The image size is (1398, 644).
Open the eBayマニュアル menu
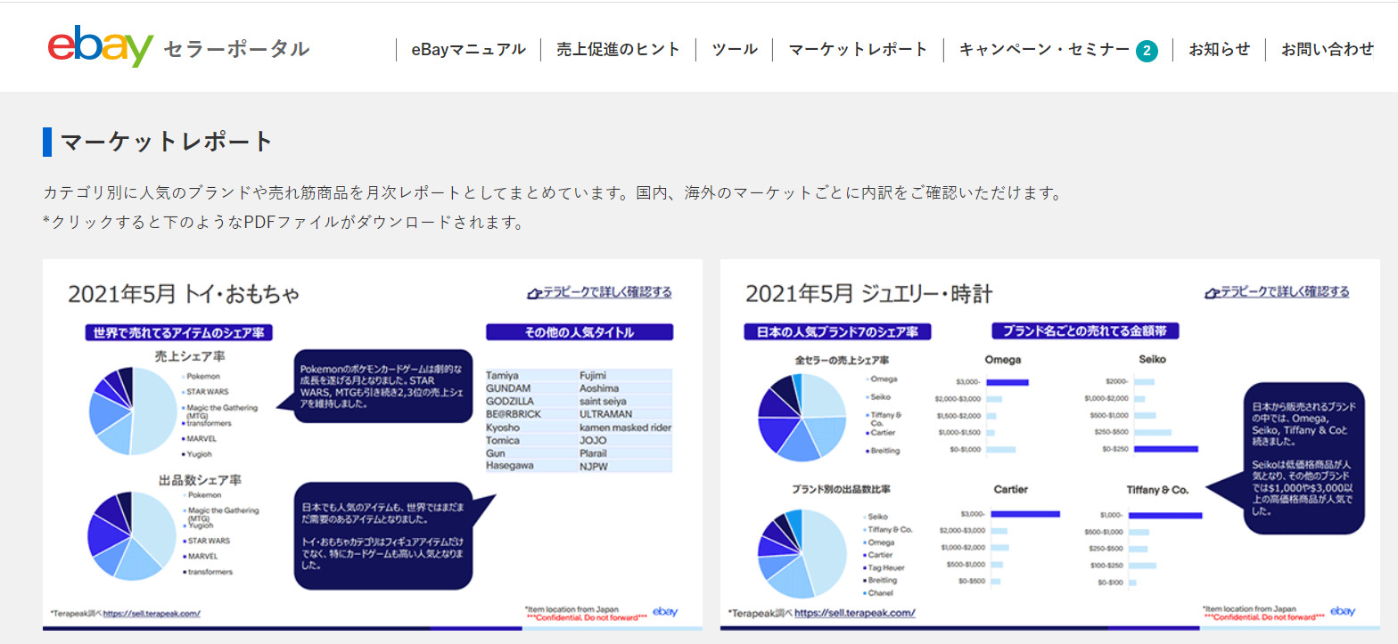tap(468, 50)
